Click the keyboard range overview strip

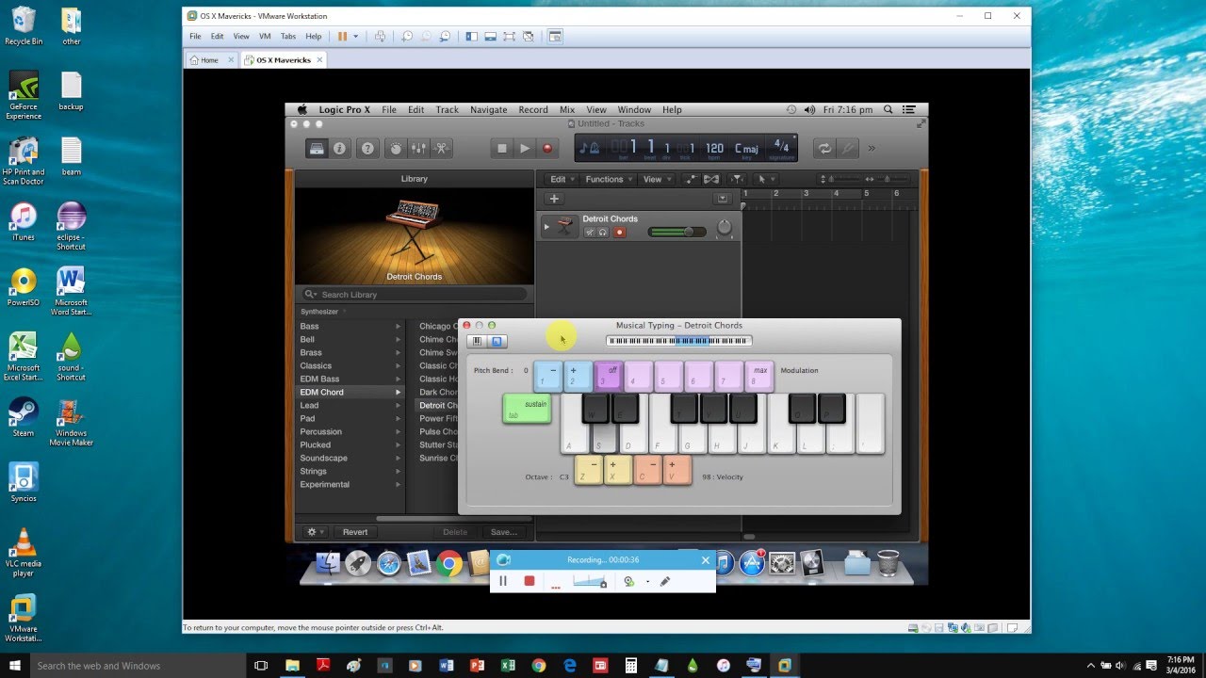click(678, 341)
